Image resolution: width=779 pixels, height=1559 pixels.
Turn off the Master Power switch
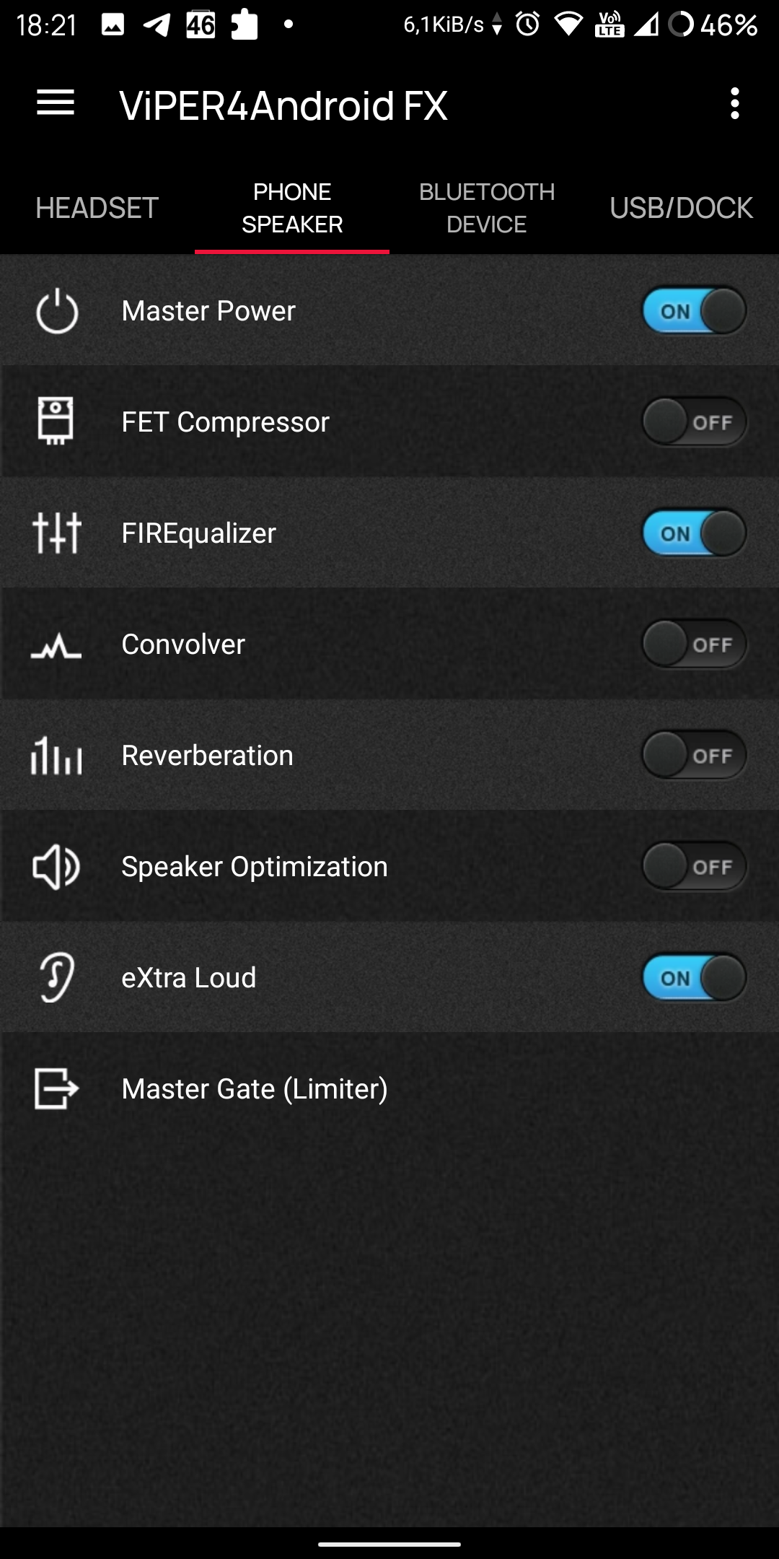(693, 311)
